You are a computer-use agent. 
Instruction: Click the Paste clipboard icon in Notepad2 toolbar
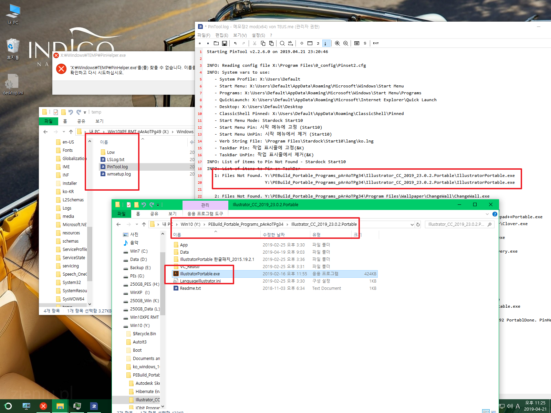(271, 43)
